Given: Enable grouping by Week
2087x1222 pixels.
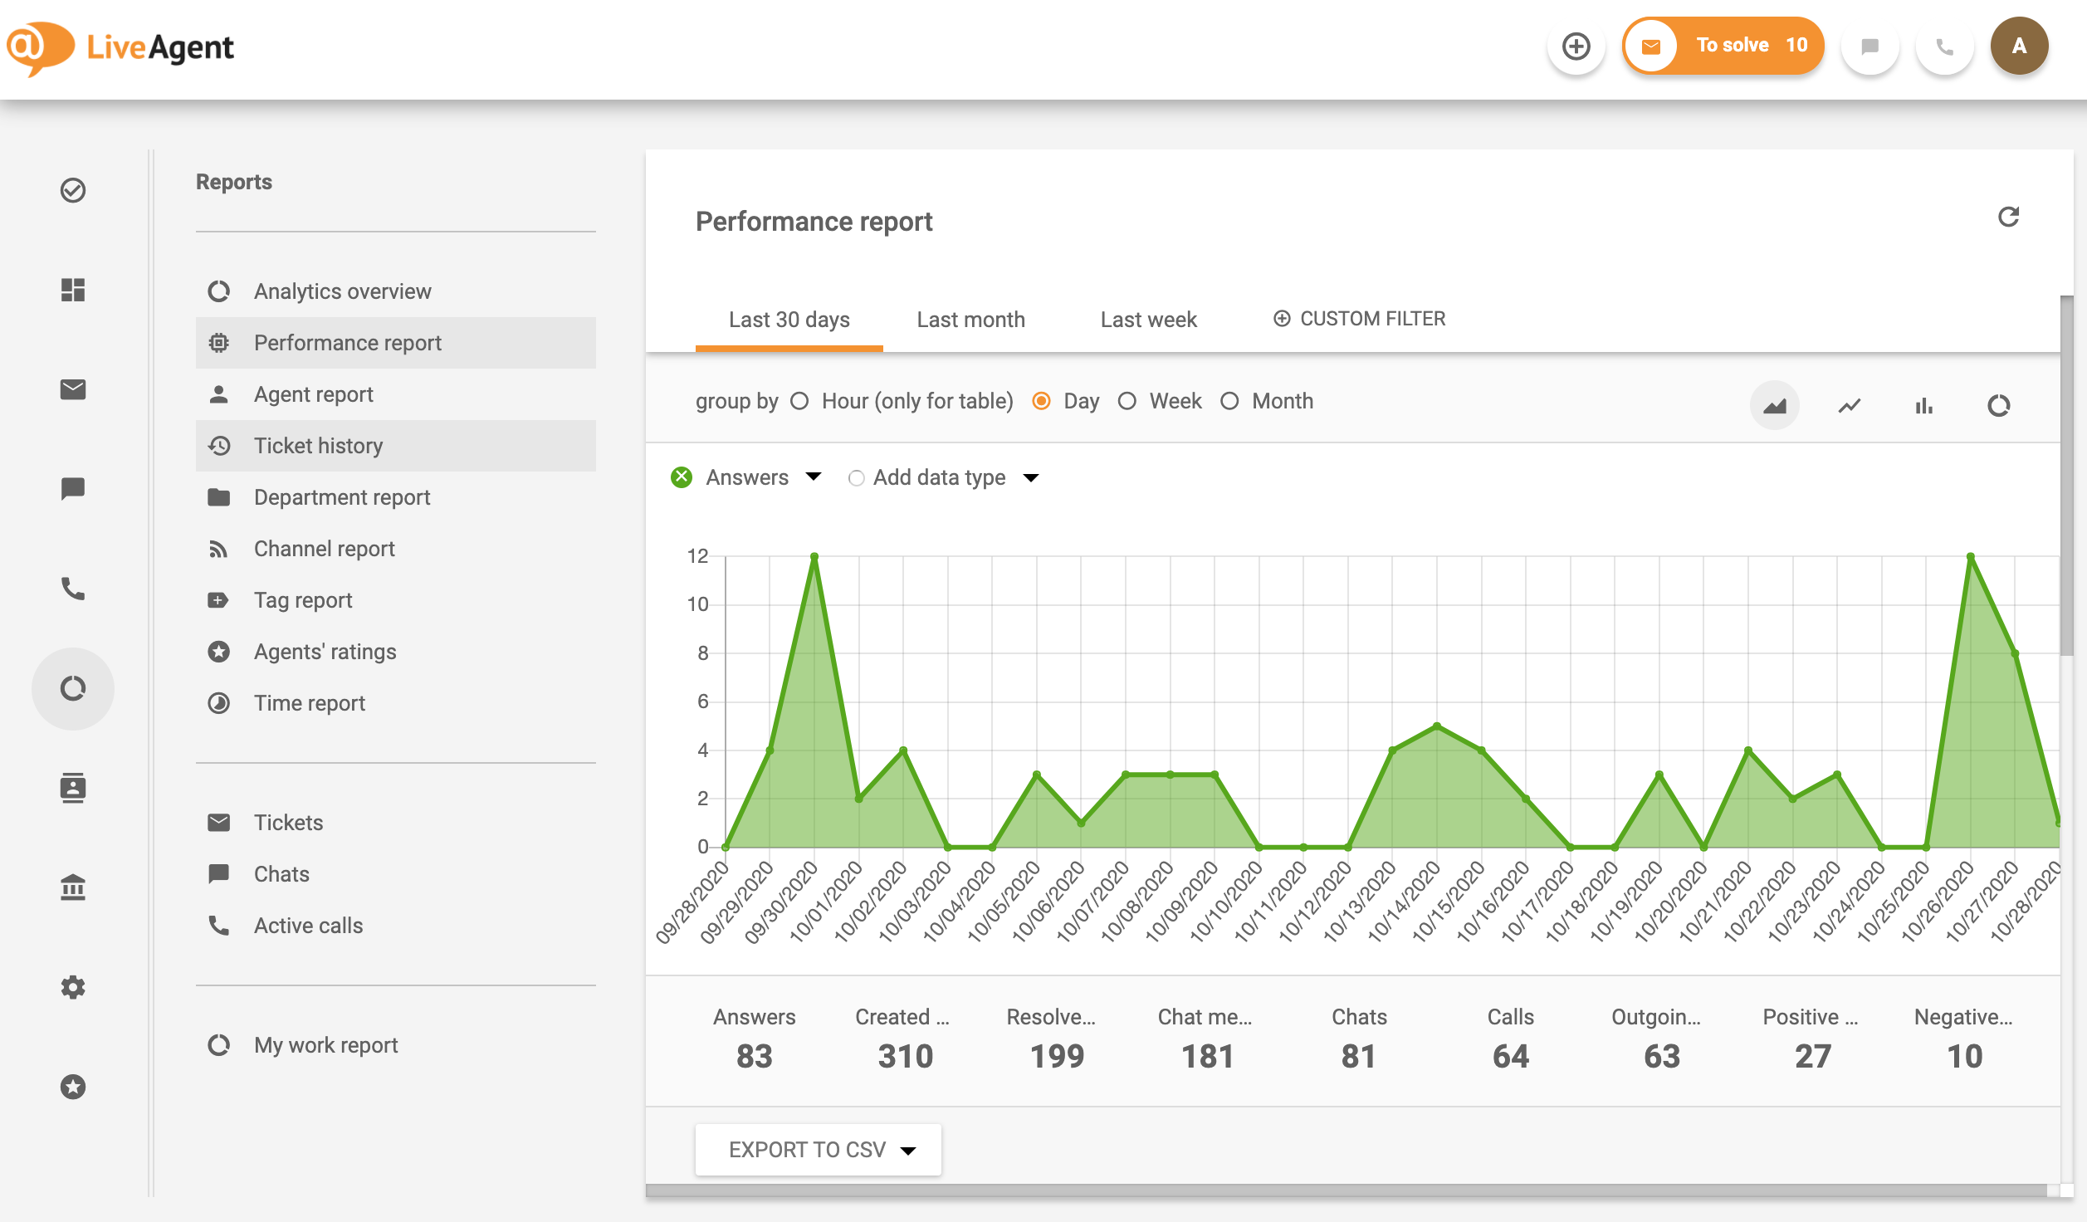Looking at the screenshot, I should (1127, 401).
